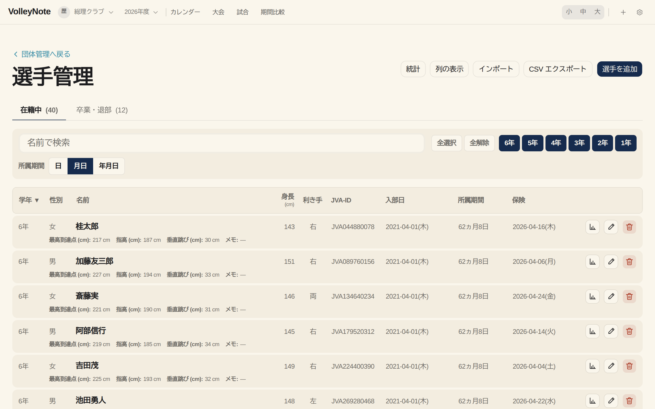Return via 団体管理へ戻る link
Viewport: 655px width, 409px height.
coord(42,54)
